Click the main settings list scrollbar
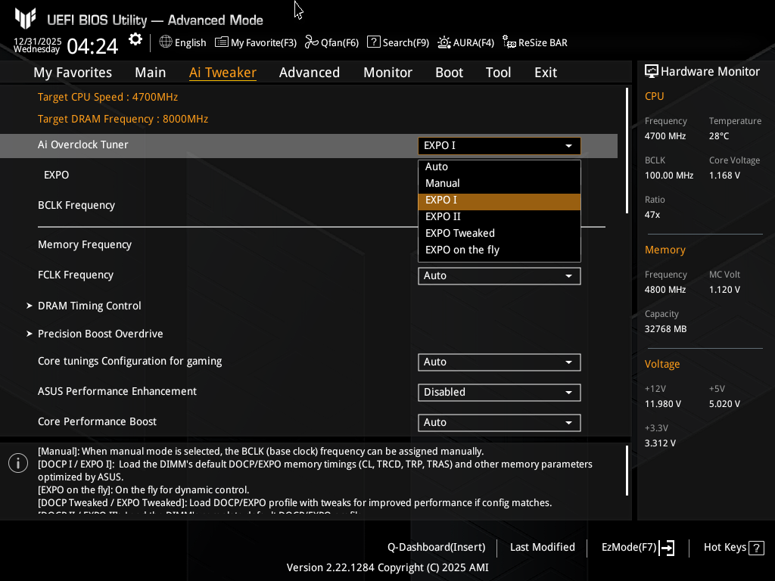 click(x=627, y=151)
